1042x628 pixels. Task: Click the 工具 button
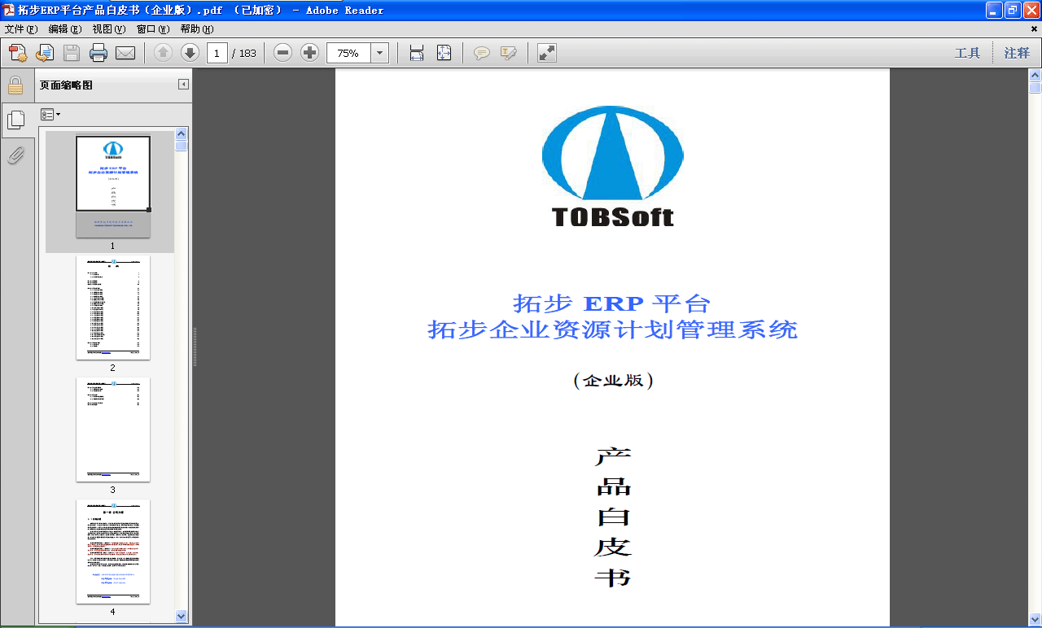click(x=968, y=52)
